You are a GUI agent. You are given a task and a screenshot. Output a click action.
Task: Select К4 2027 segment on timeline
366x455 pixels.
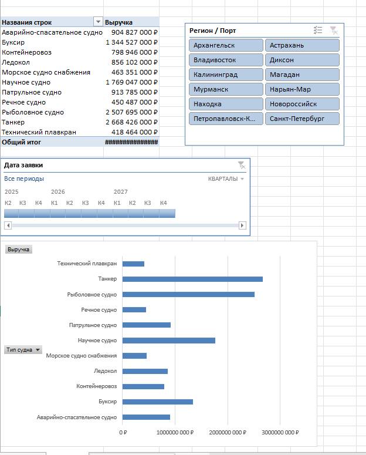[x=167, y=213]
